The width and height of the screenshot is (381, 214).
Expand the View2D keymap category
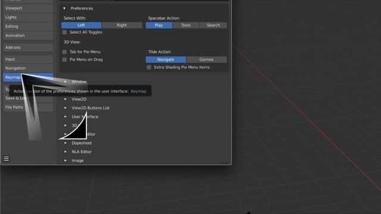(65, 99)
